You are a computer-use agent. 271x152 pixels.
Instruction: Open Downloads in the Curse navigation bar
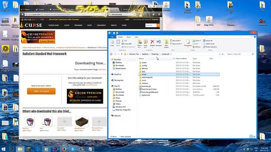pos(54,25)
